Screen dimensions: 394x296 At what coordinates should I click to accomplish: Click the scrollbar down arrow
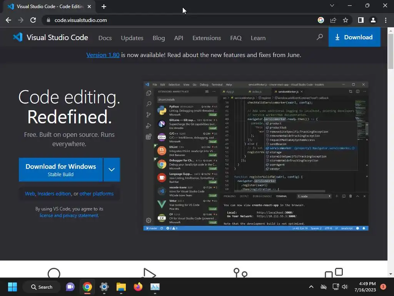tap(391, 274)
